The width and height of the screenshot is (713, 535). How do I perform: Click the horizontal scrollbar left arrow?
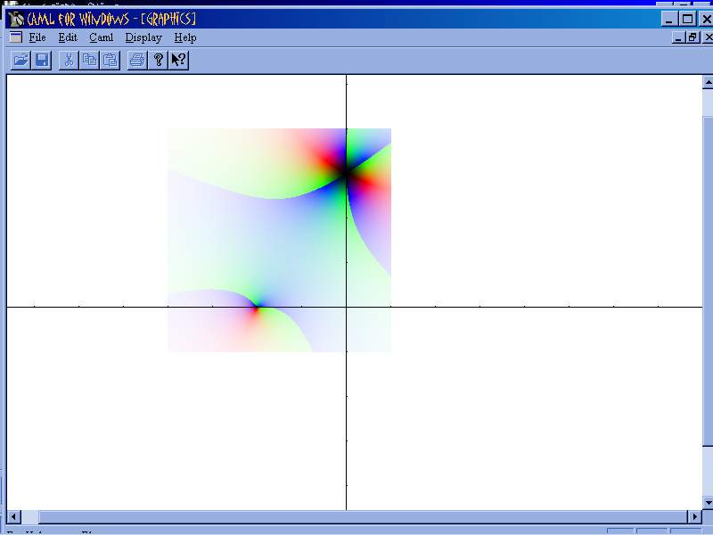pyautogui.click(x=13, y=517)
